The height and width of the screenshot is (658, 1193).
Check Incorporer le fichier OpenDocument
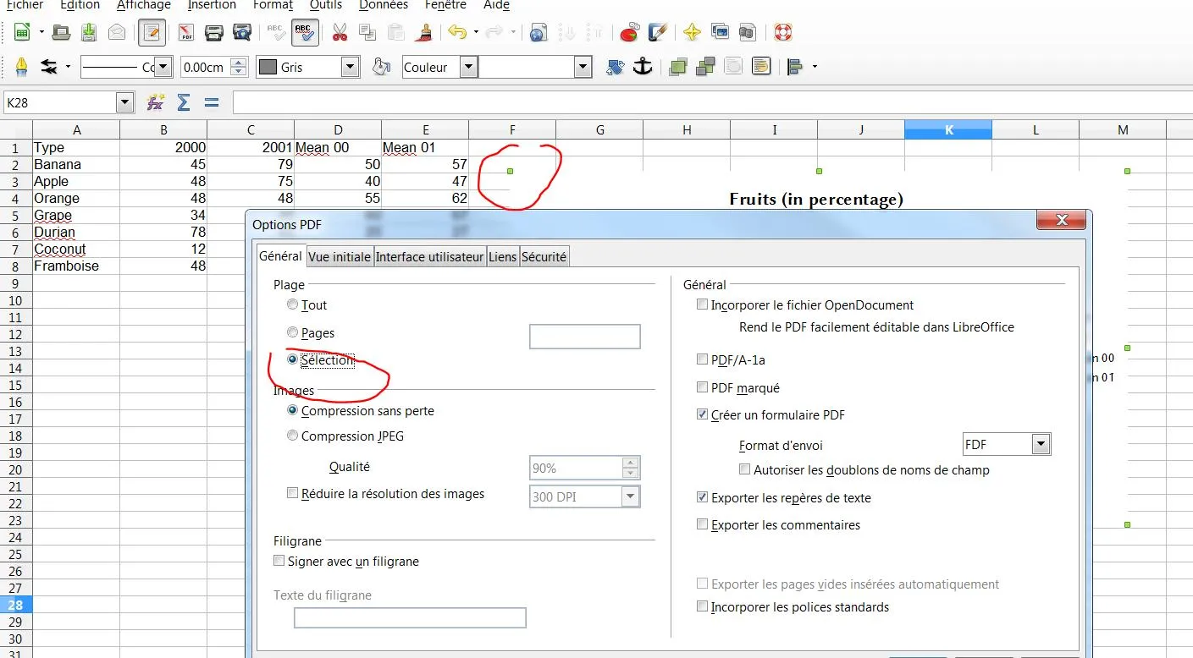[x=702, y=304]
